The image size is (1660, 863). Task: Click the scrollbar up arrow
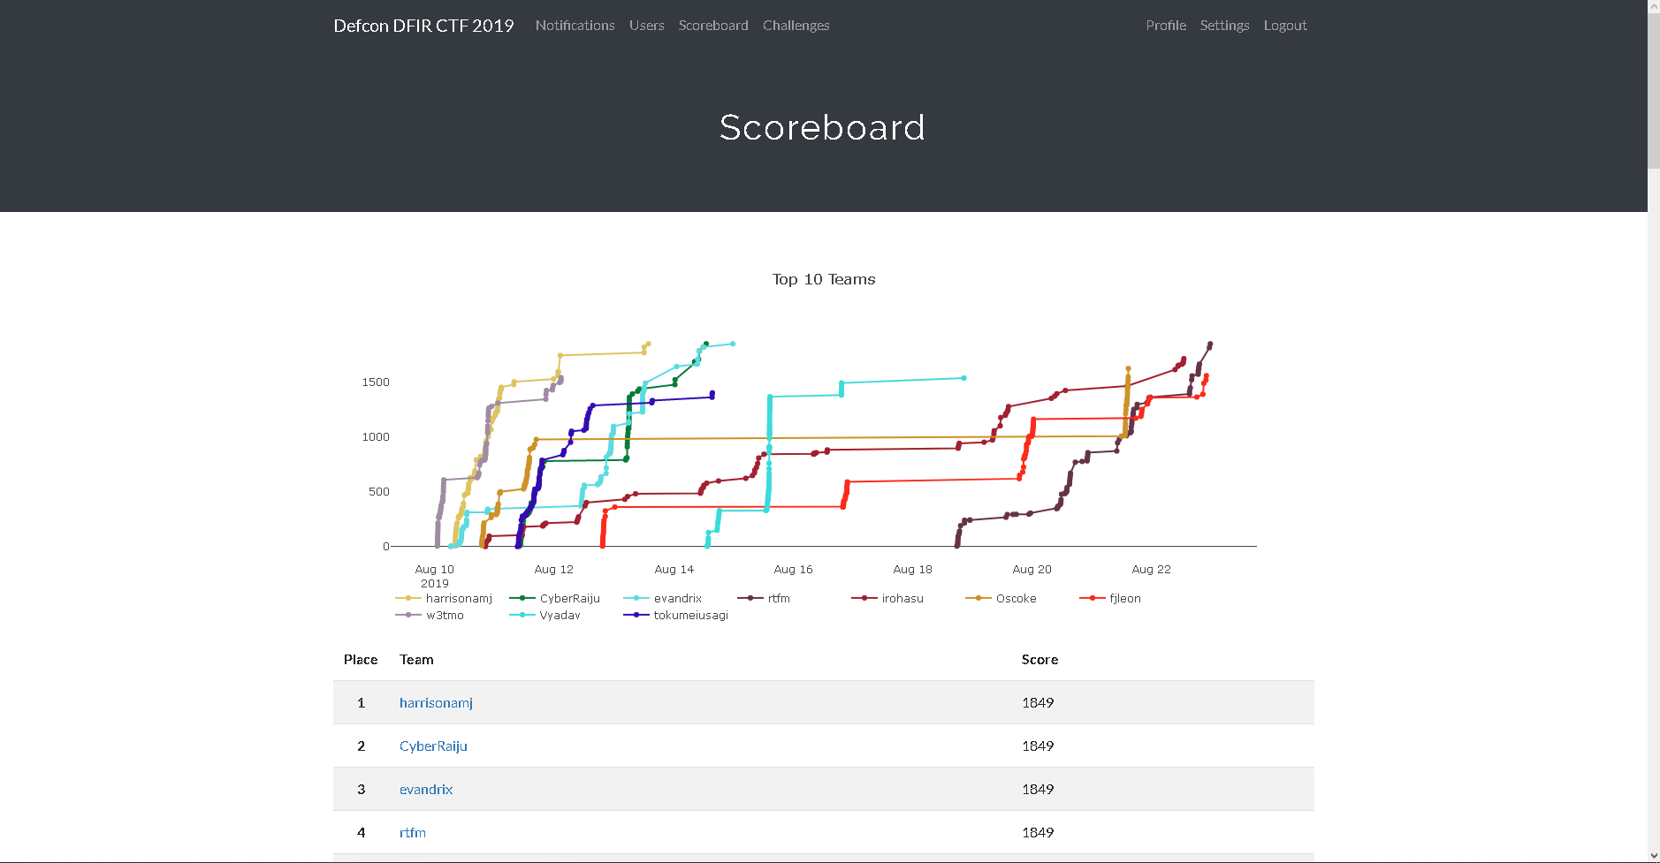click(x=1654, y=6)
